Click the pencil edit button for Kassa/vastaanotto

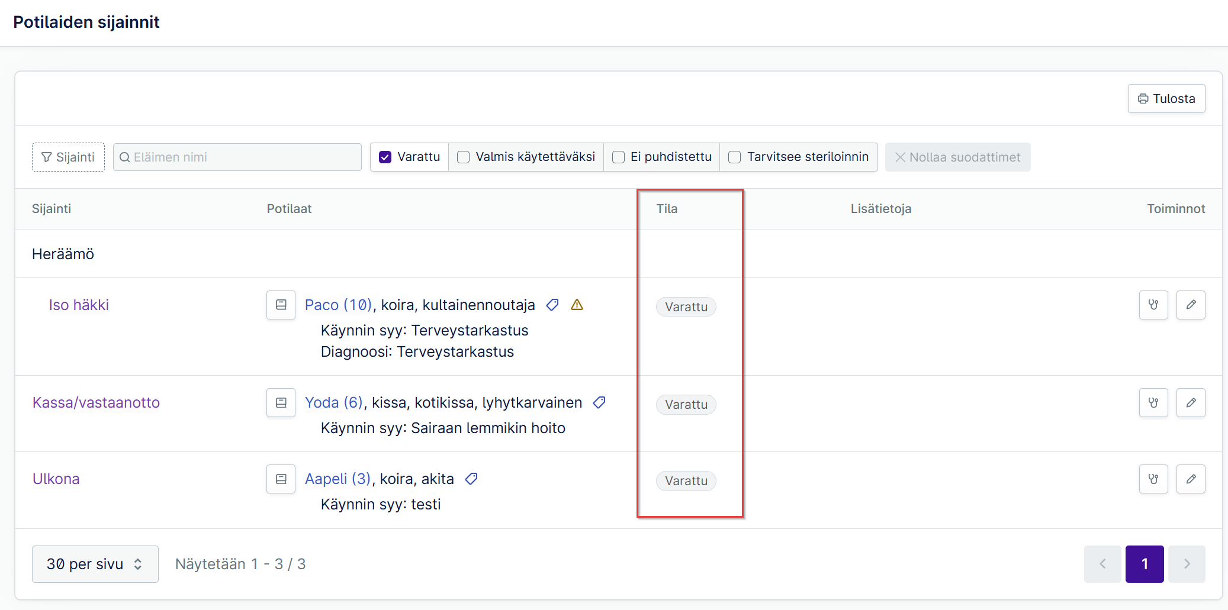(x=1191, y=402)
